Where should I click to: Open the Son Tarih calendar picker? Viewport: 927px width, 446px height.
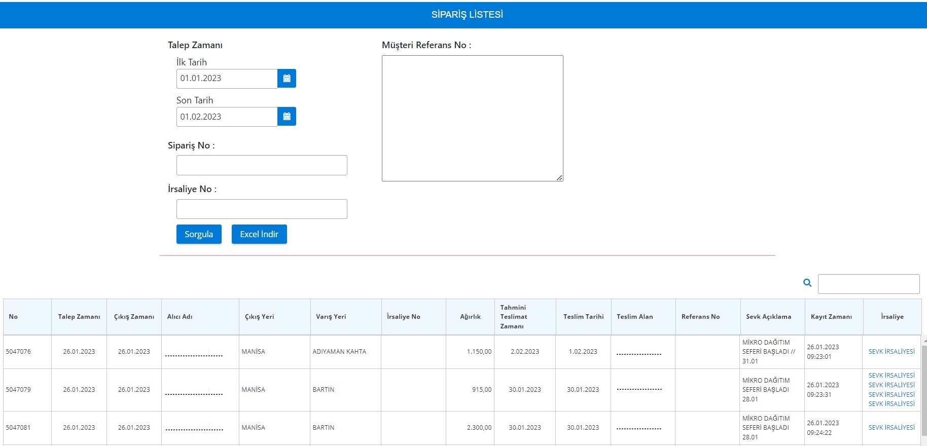coord(287,117)
